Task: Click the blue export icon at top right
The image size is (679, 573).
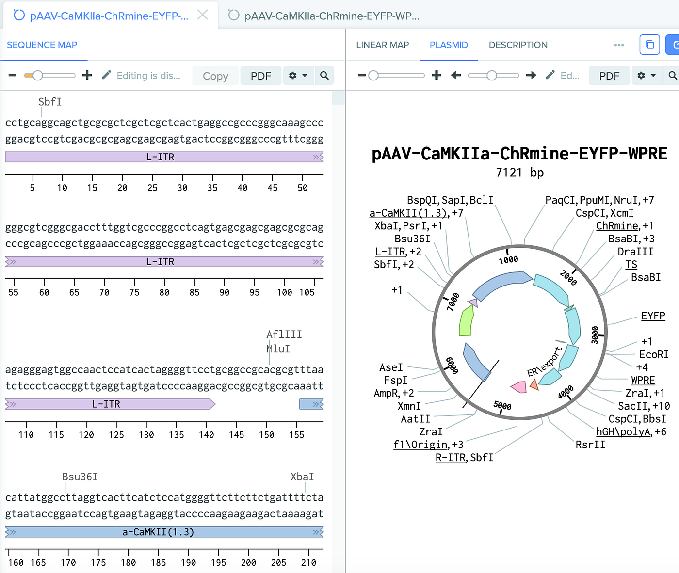Action: (x=675, y=45)
